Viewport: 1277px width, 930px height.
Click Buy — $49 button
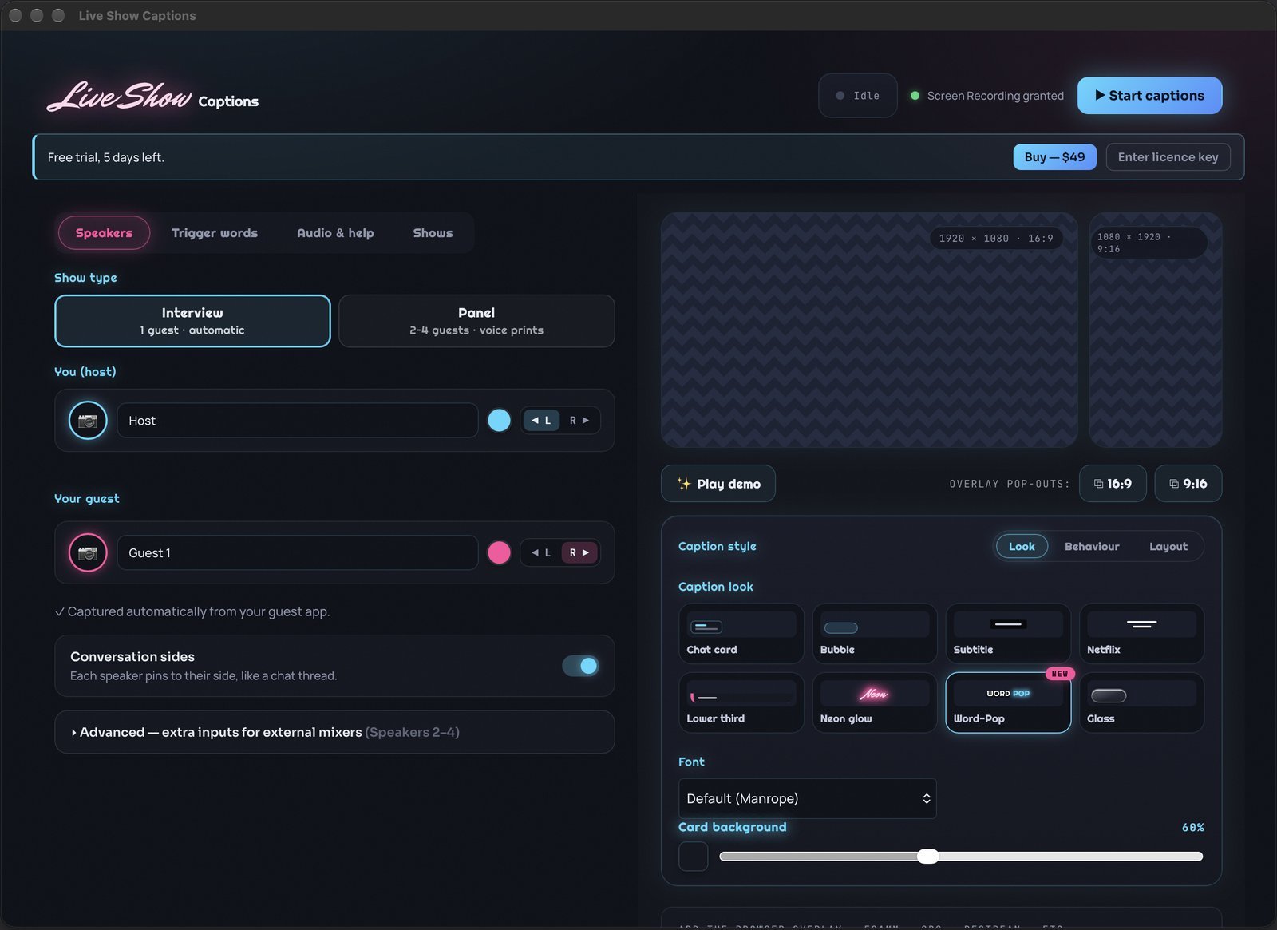[x=1054, y=157]
